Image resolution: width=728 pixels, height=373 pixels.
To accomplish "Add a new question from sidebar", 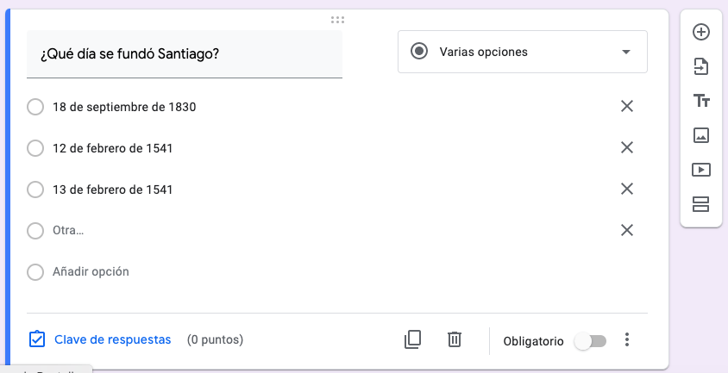I will tap(701, 32).
